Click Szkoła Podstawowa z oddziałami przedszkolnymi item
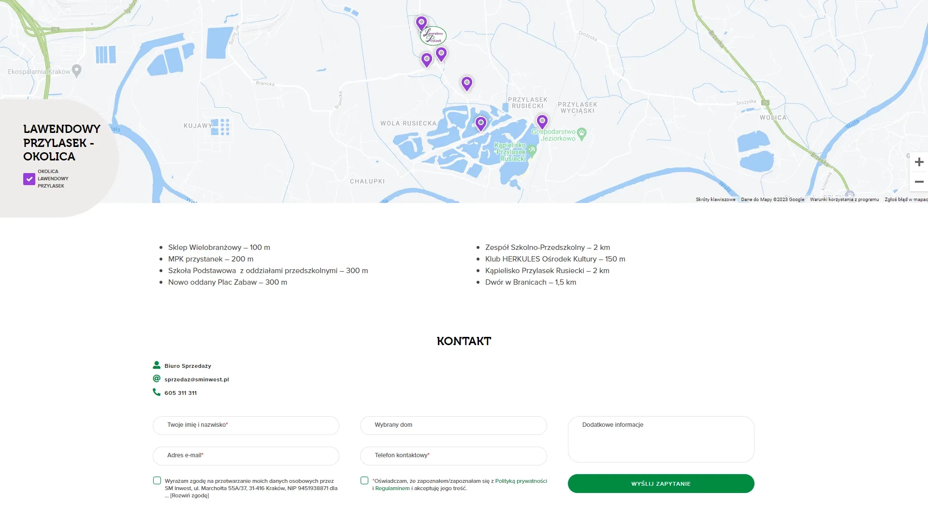This screenshot has width=928, height=522. (268, 271)
